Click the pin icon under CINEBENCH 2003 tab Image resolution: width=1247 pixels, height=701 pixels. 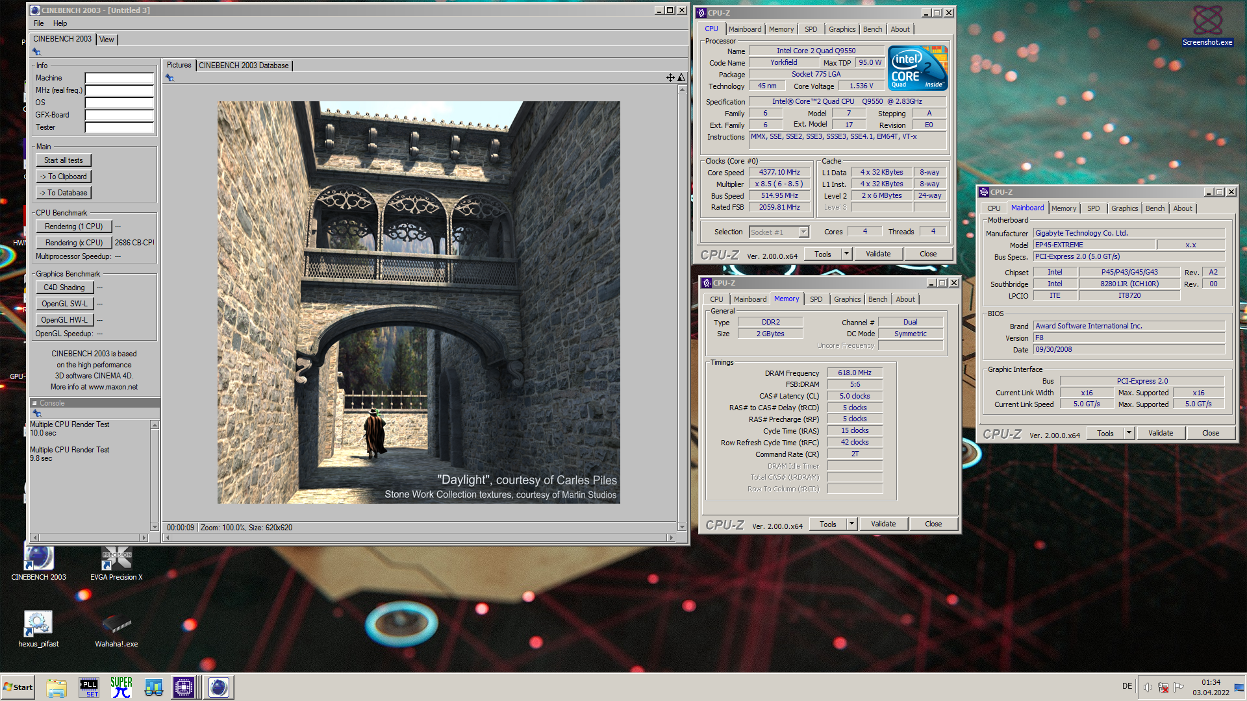coord(37,52)
